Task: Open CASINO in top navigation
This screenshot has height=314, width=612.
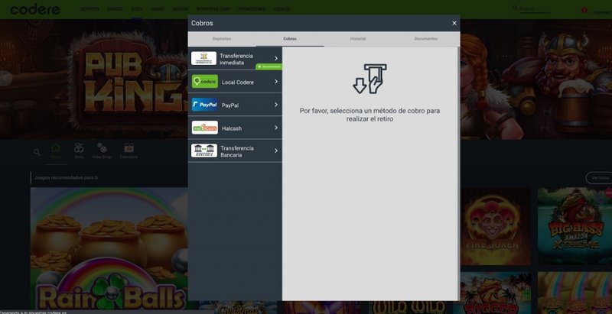Action: pyautogui.click(x=158, y=9)
